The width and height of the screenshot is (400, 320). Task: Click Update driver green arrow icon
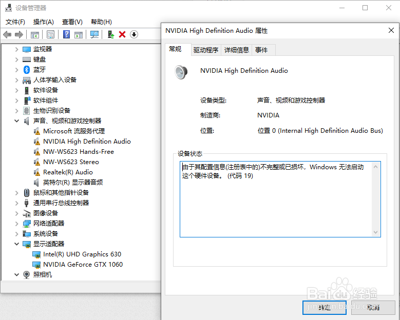(111, 34)
